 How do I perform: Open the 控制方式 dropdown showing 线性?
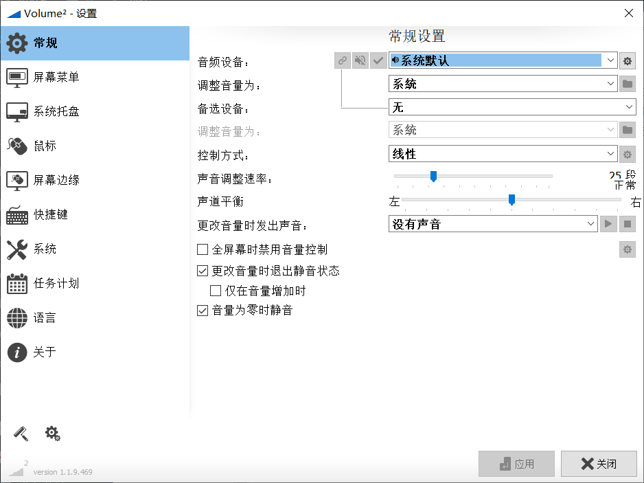click(503, 154)
